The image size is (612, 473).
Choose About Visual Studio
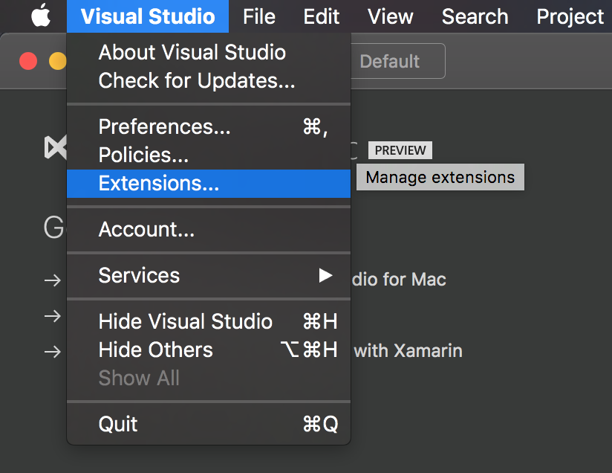click(x=209, y=52)
